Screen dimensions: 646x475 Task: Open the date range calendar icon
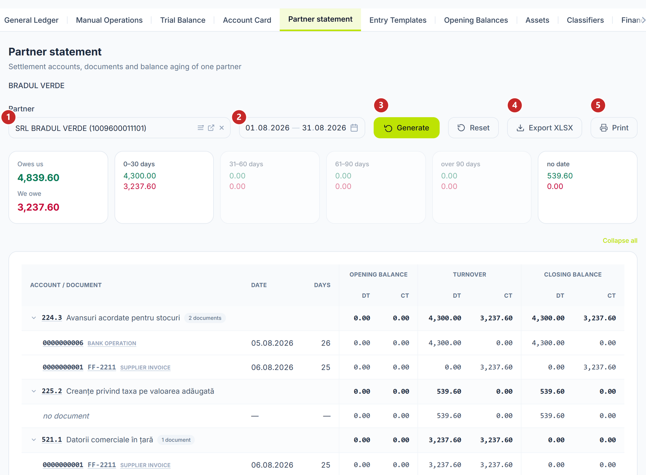[x=354, y=128]
